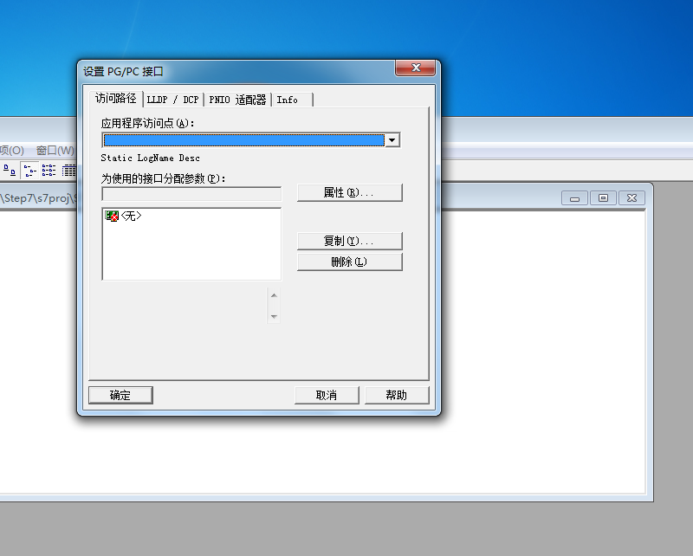Click the small icons view toolbar button
Image resolution: width=693 pixels, height=556 pixels.
(x=29, y=171)
